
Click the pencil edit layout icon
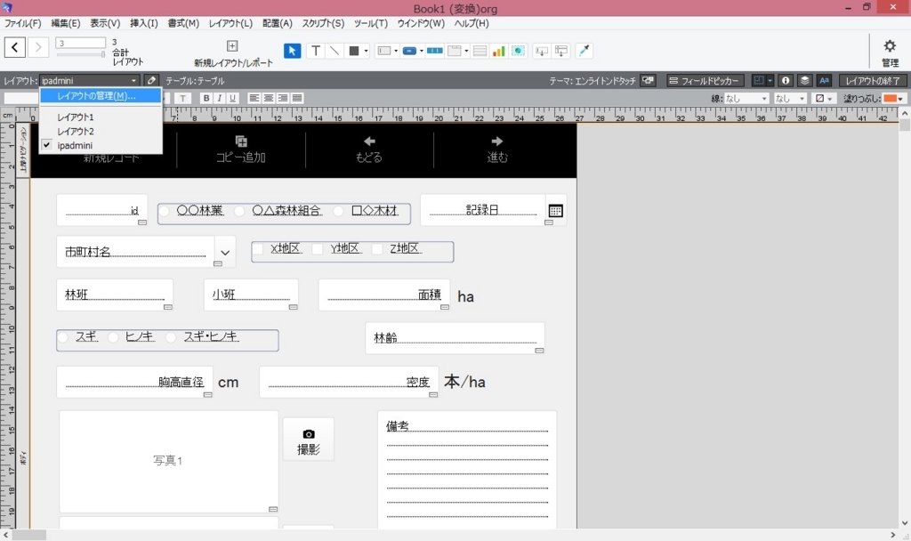[x=151, y=81]
